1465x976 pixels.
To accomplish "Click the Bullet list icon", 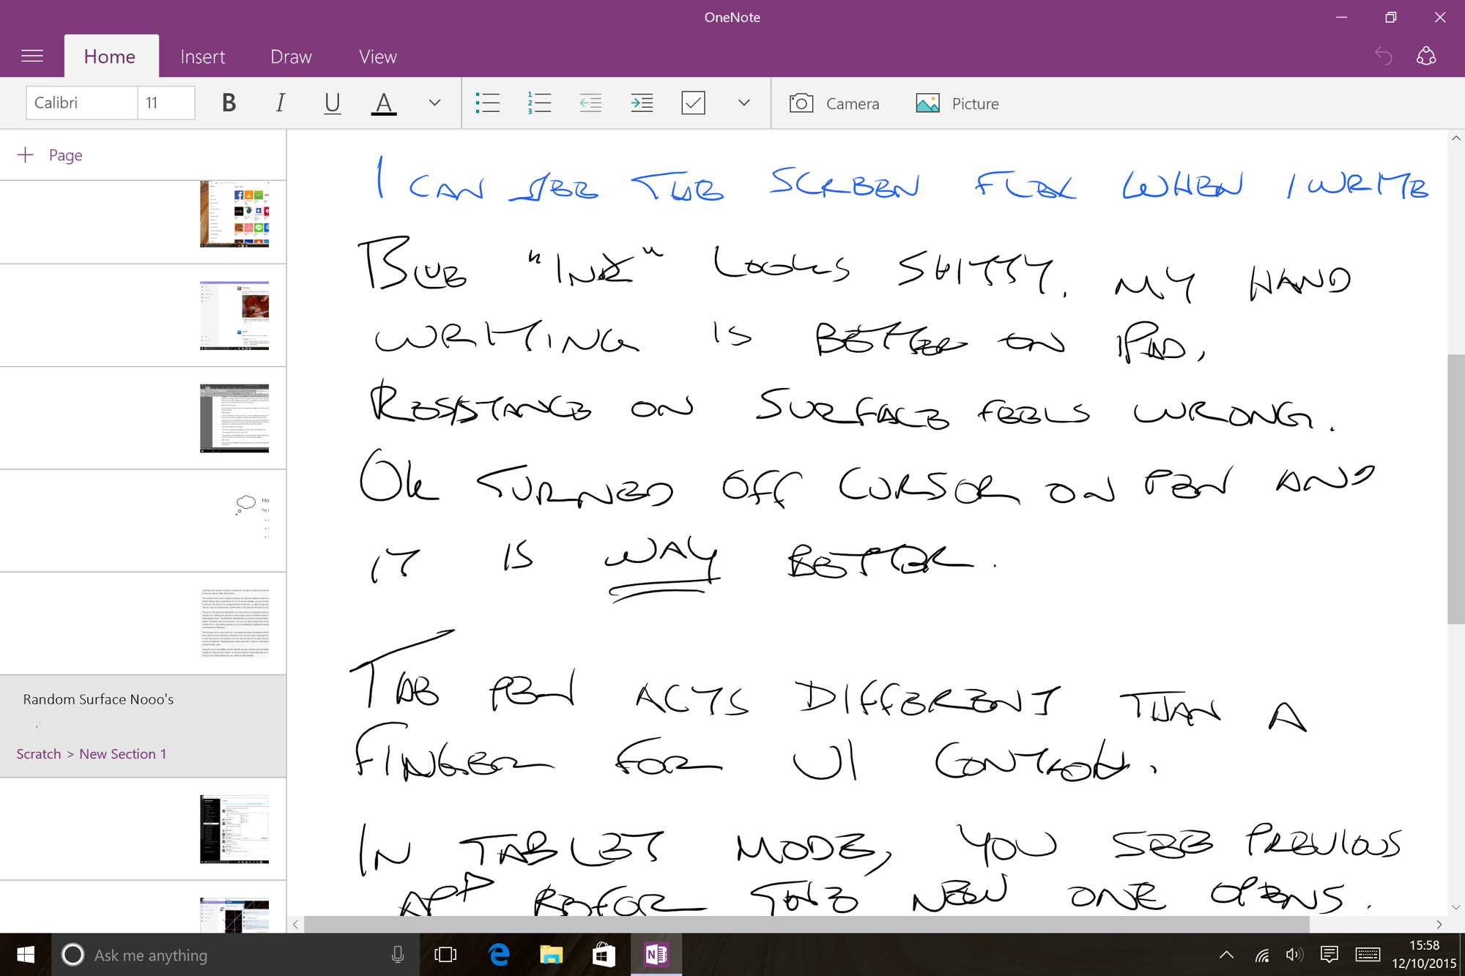I will [487, 103].
